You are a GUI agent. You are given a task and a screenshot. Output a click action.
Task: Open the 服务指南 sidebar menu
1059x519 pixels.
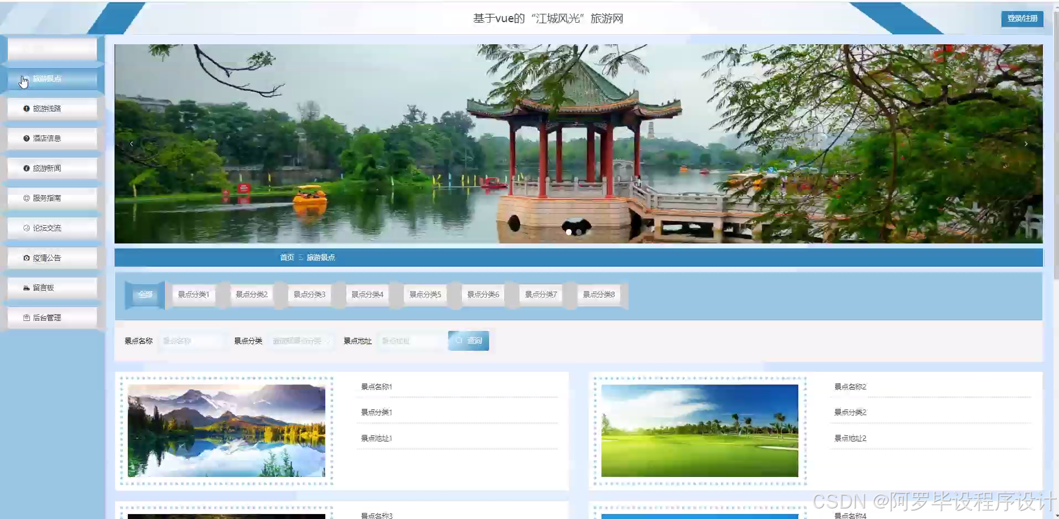click(52, 198)
